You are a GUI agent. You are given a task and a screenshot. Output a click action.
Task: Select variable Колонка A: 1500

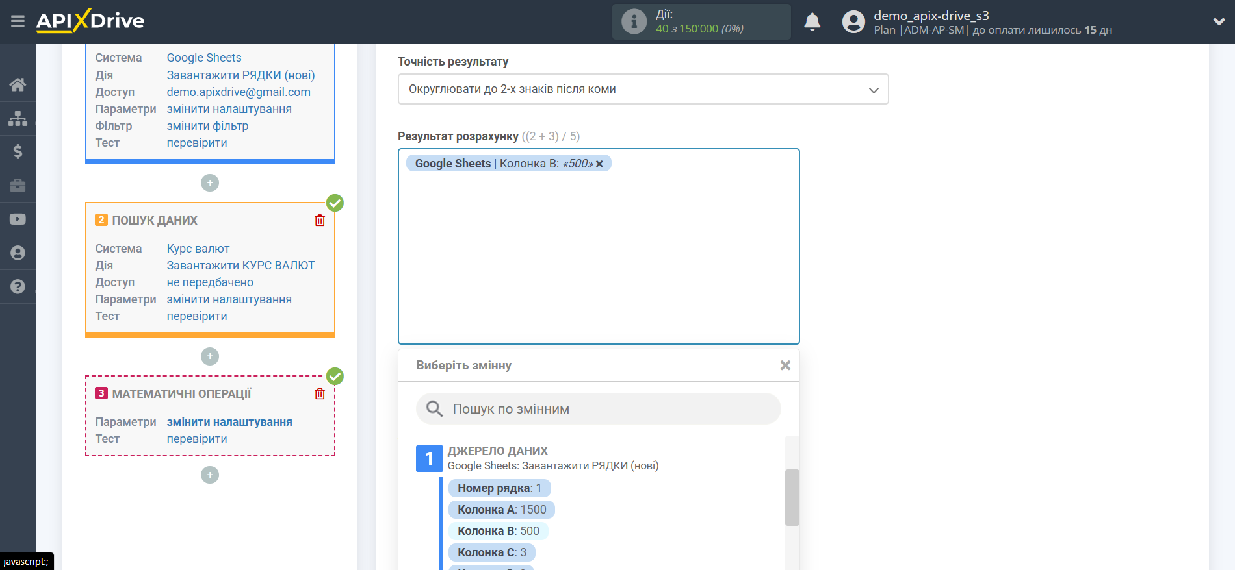coord(502,510)
